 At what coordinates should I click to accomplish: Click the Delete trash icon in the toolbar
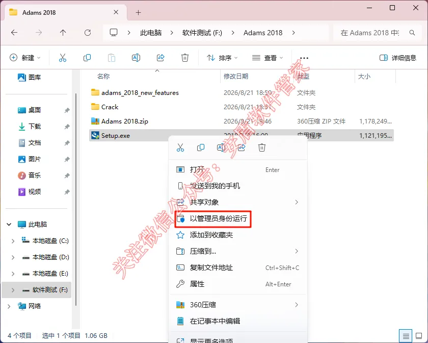pos(185,58)
